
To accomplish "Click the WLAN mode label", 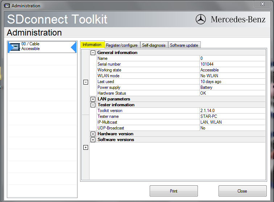I will point(108,76).
